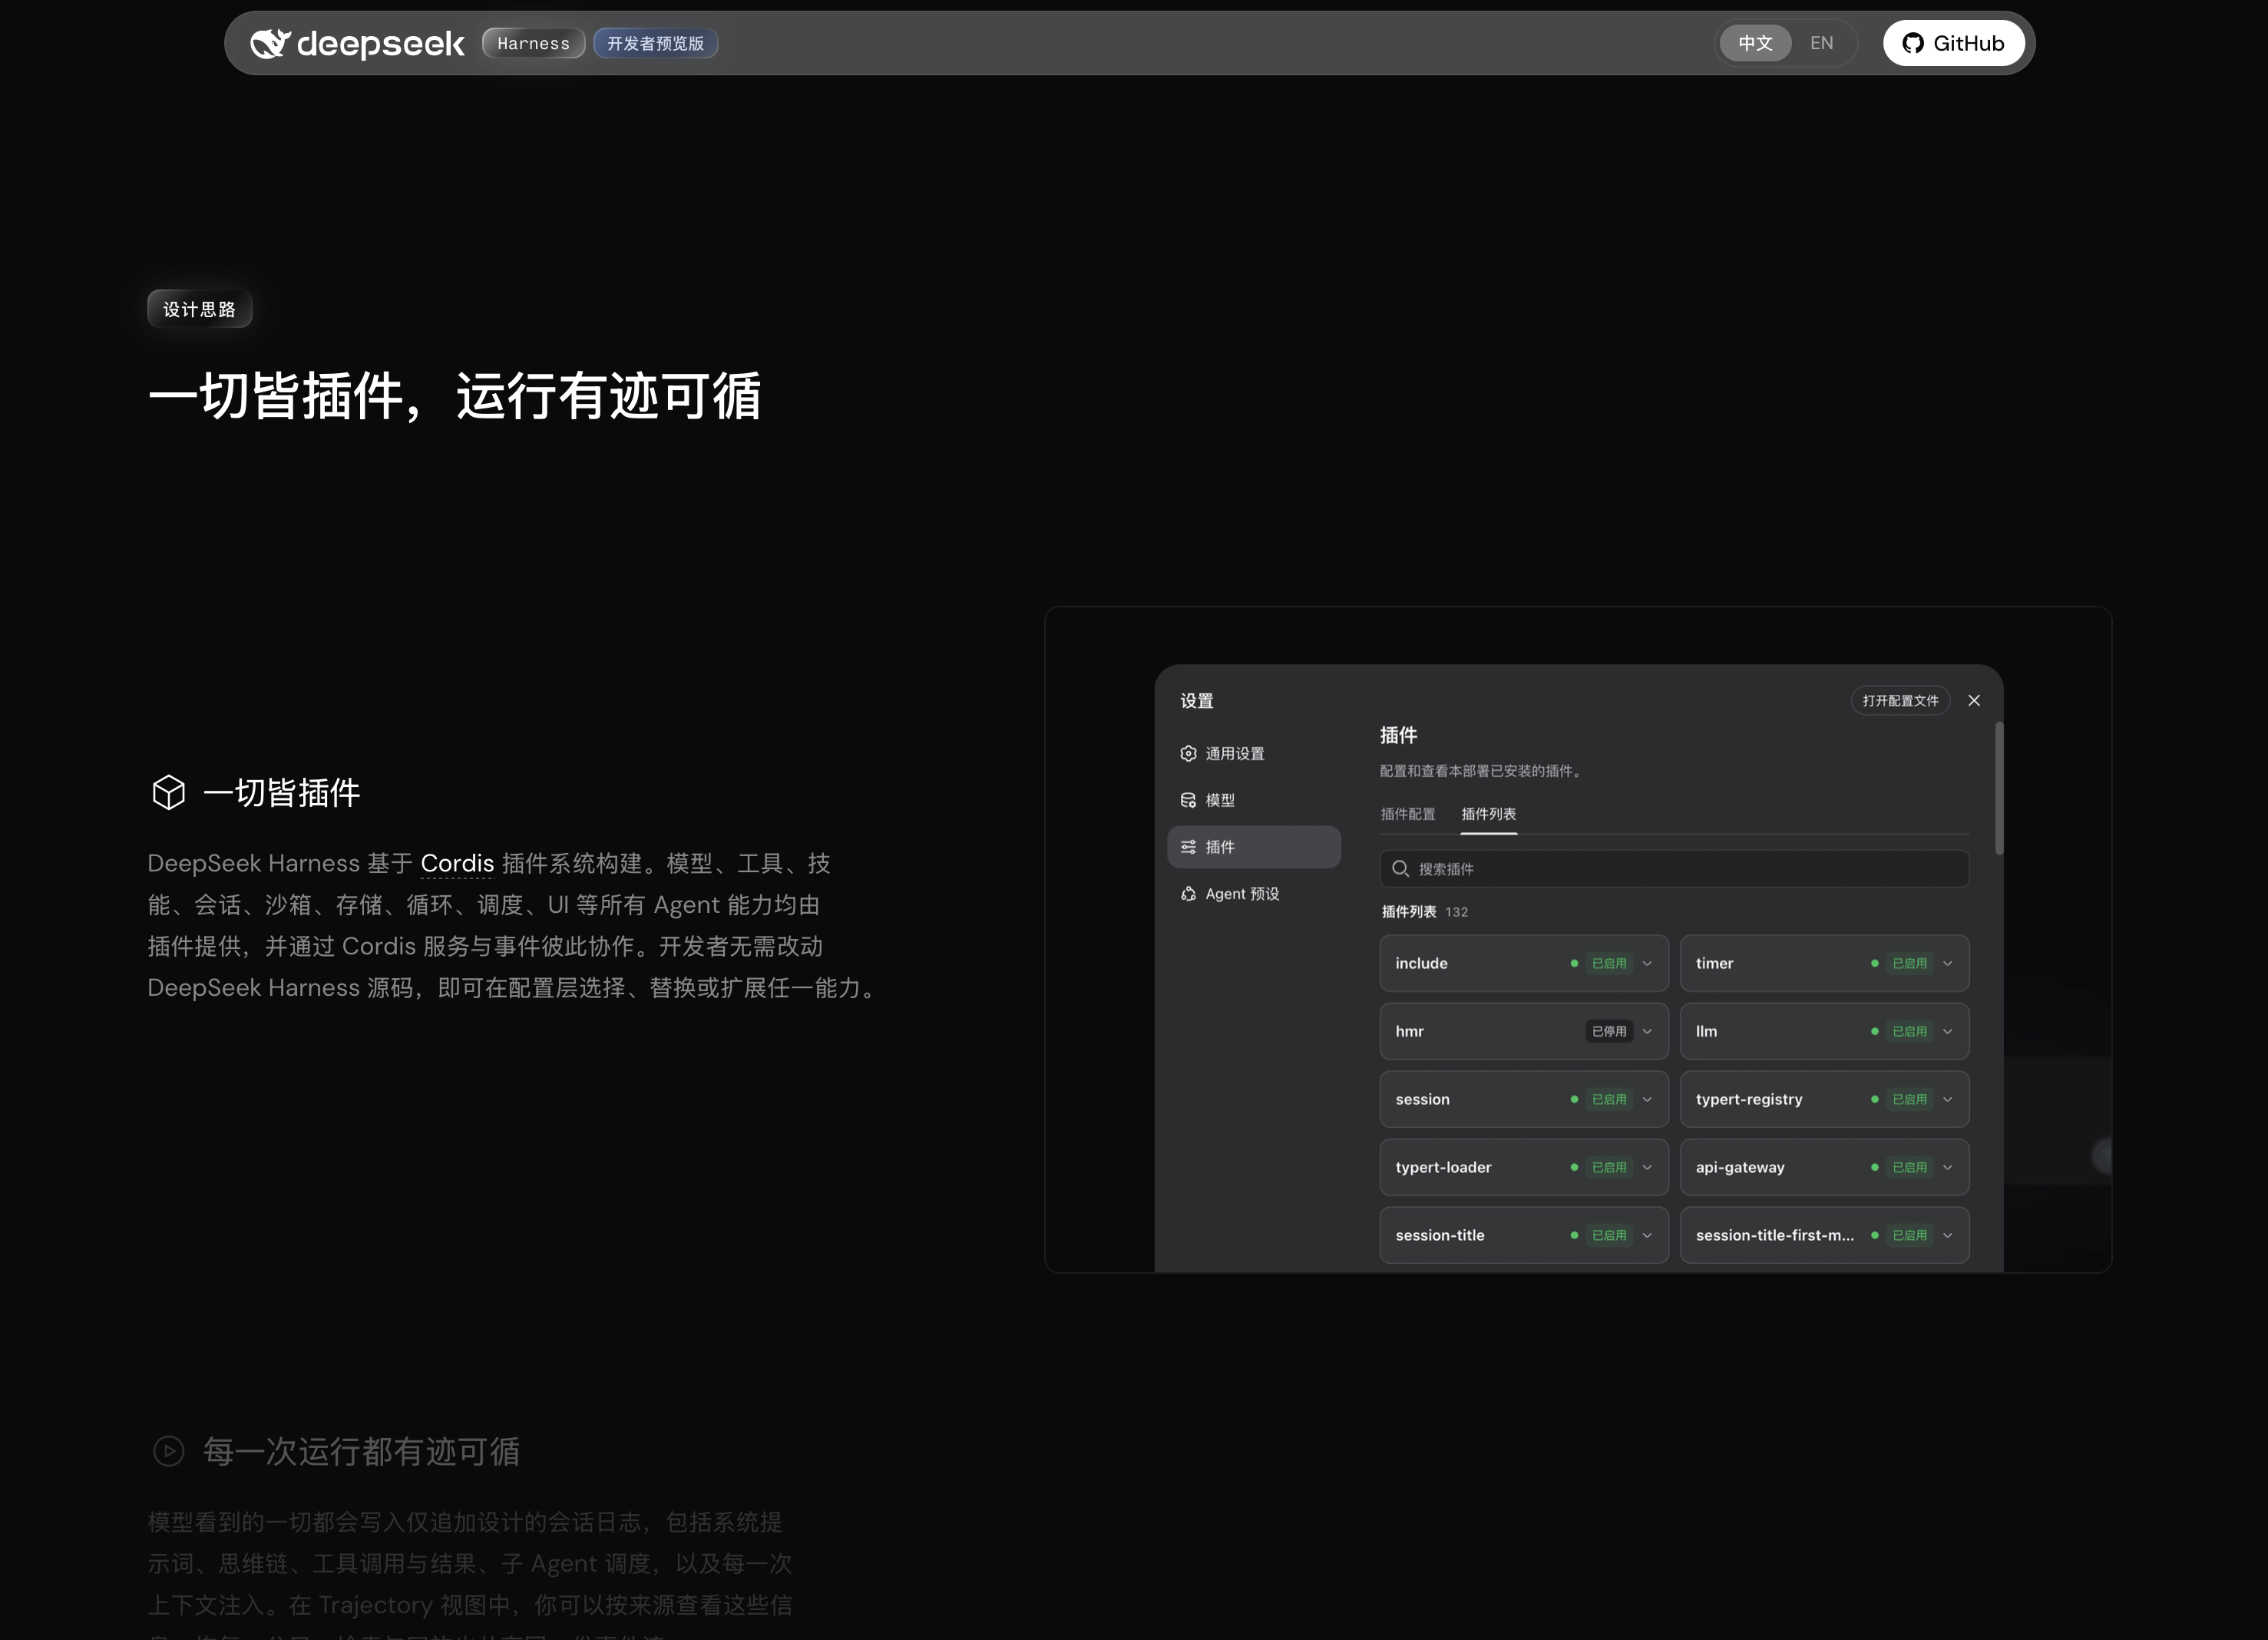Switch language to 中文

[x=1755, y=43]
